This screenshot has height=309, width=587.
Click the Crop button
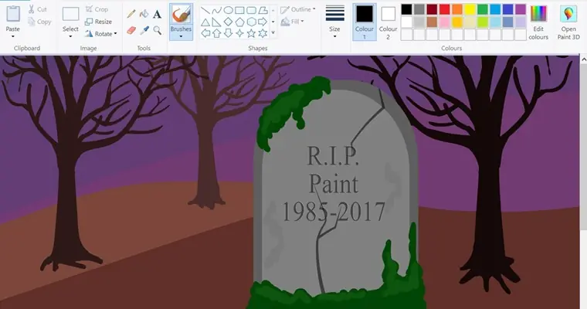(97, 9)
